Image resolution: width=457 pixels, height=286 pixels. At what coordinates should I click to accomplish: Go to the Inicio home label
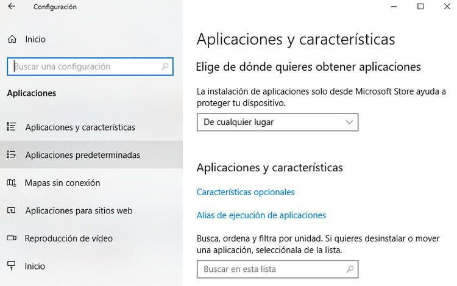pos(35,40)
